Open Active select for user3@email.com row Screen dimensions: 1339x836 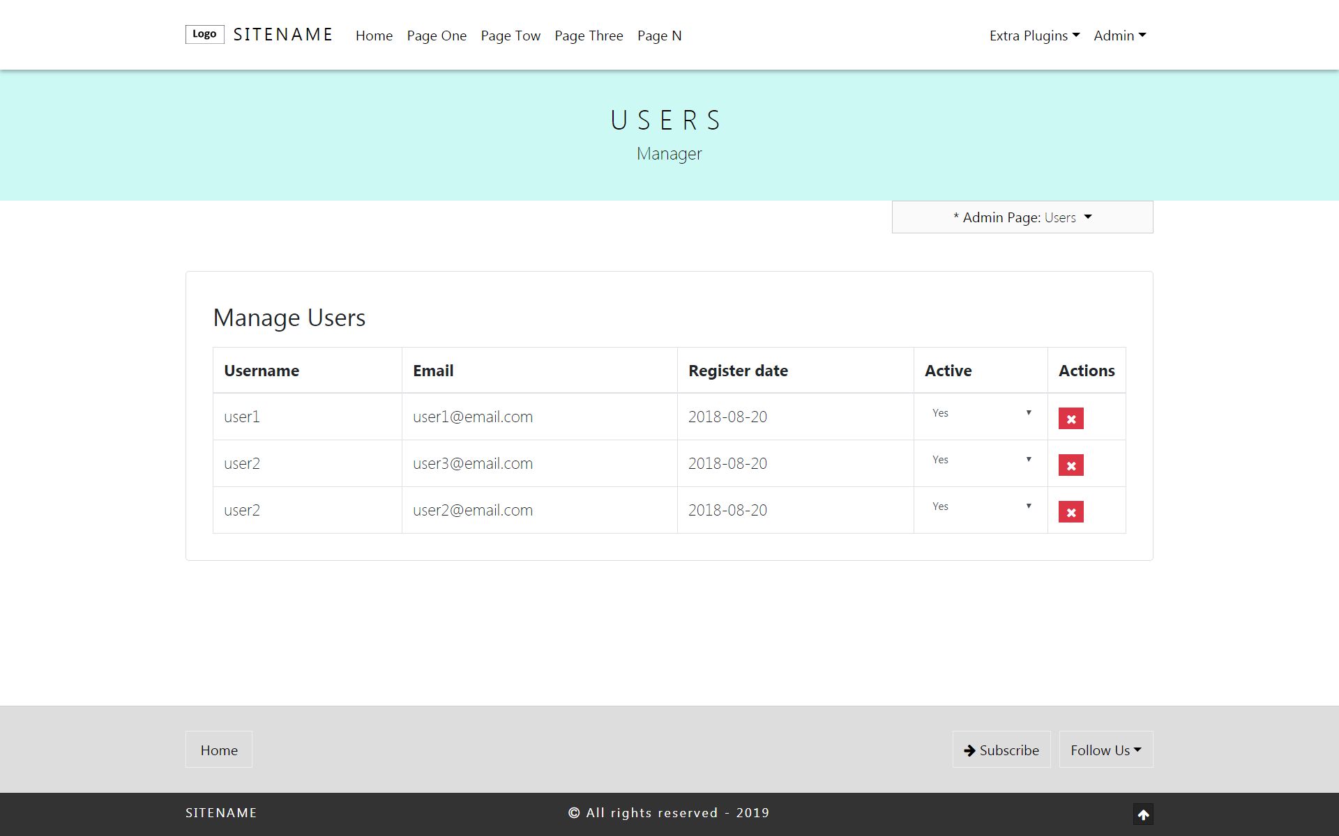click(x=981, y=460)
